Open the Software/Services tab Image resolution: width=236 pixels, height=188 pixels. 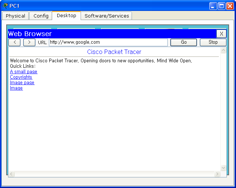[x=107, y=16]
